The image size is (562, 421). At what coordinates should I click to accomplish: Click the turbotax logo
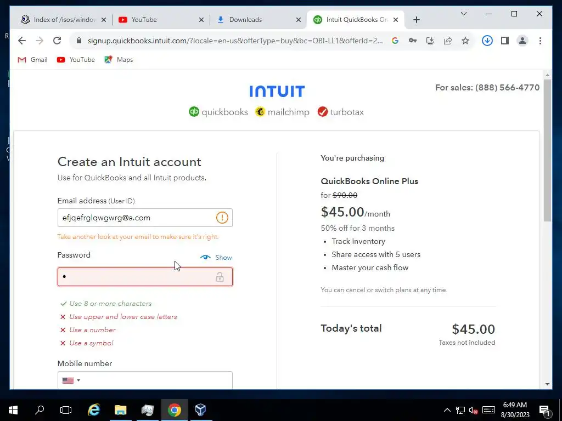[340, 112]
